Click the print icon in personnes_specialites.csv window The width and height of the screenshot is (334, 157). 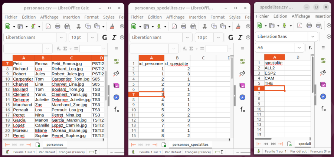184,26
